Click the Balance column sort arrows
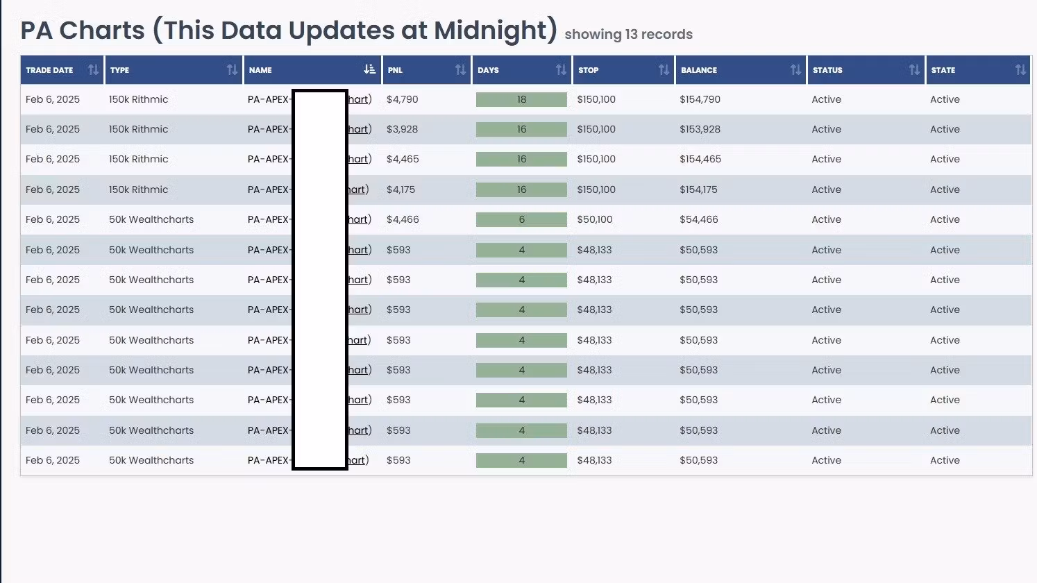This screenshot has height=583, width=1037. click(x=795, y=70)
